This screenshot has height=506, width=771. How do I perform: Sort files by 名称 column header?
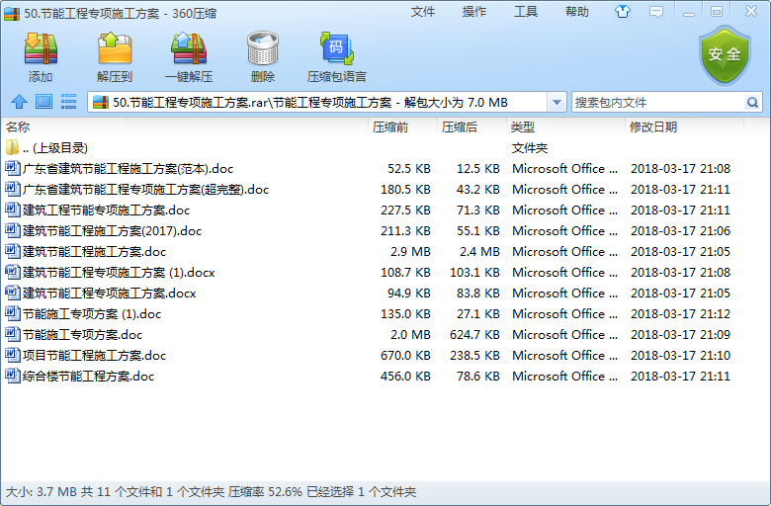pos(18,126)
